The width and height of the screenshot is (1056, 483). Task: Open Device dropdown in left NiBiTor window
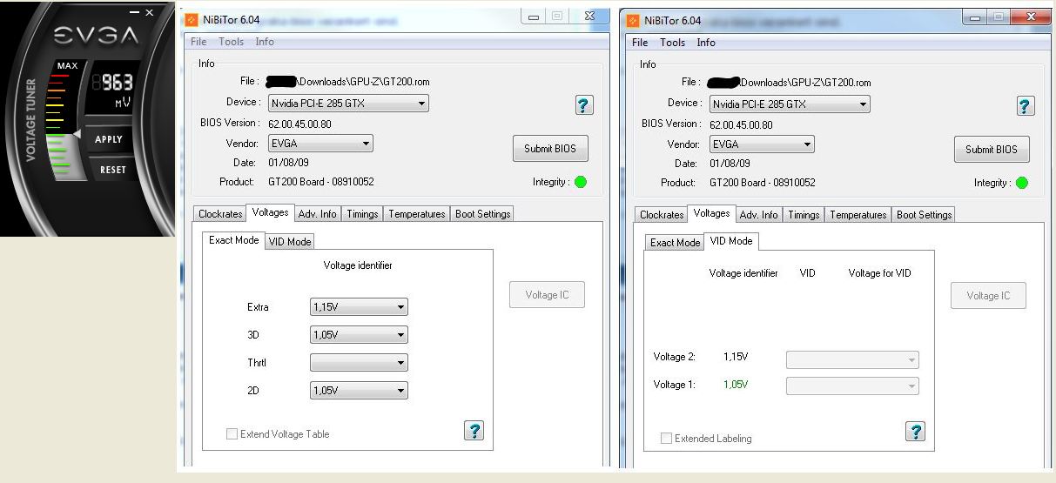pyautogui.click(x=348, y=103)
